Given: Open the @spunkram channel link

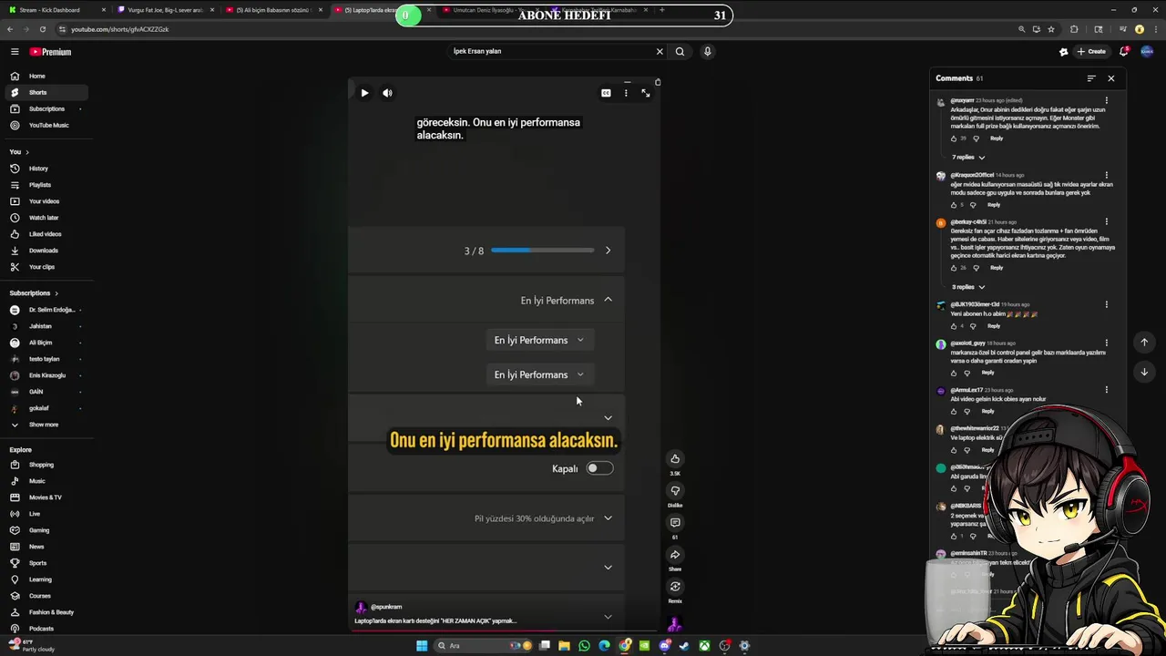Looking at the screenshot, I should pyautogui.click(x=386, y=607).
